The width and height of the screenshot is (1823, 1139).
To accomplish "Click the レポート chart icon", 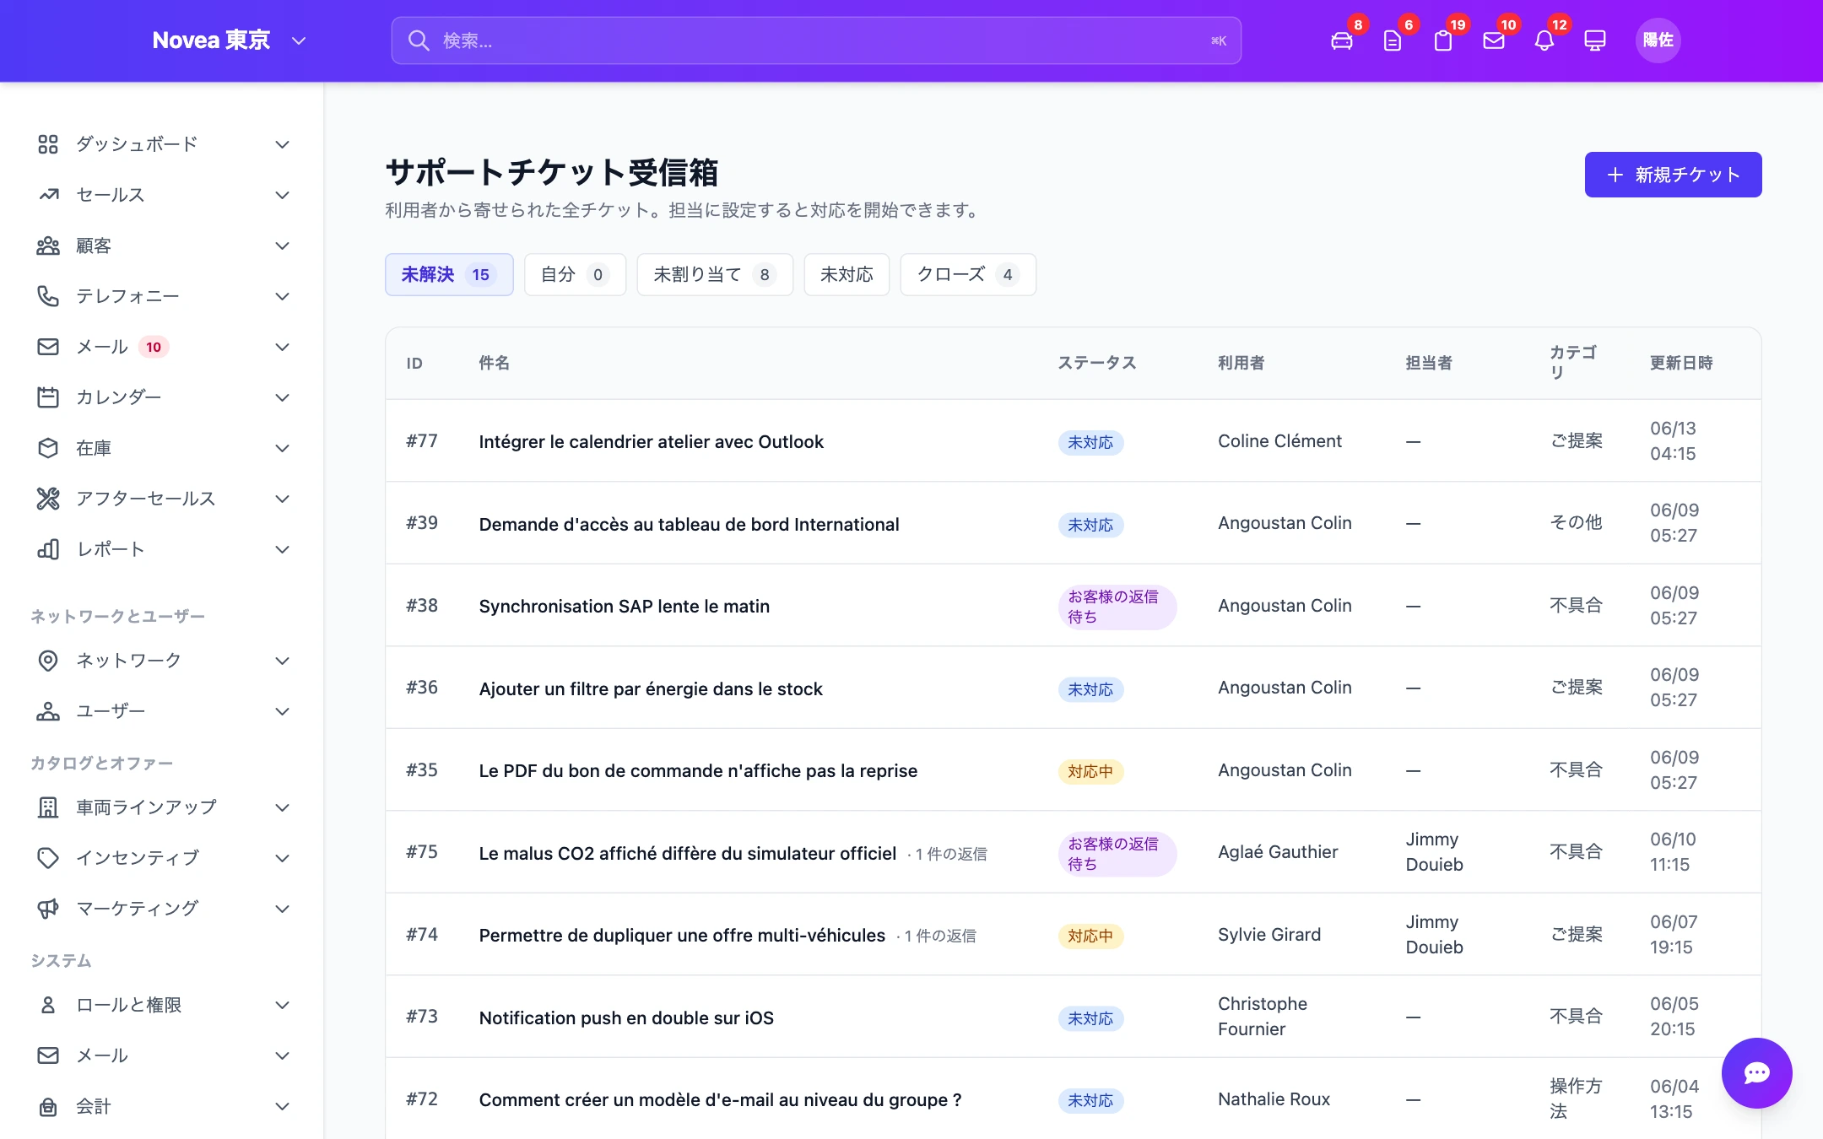I will (x=48, y=549).
